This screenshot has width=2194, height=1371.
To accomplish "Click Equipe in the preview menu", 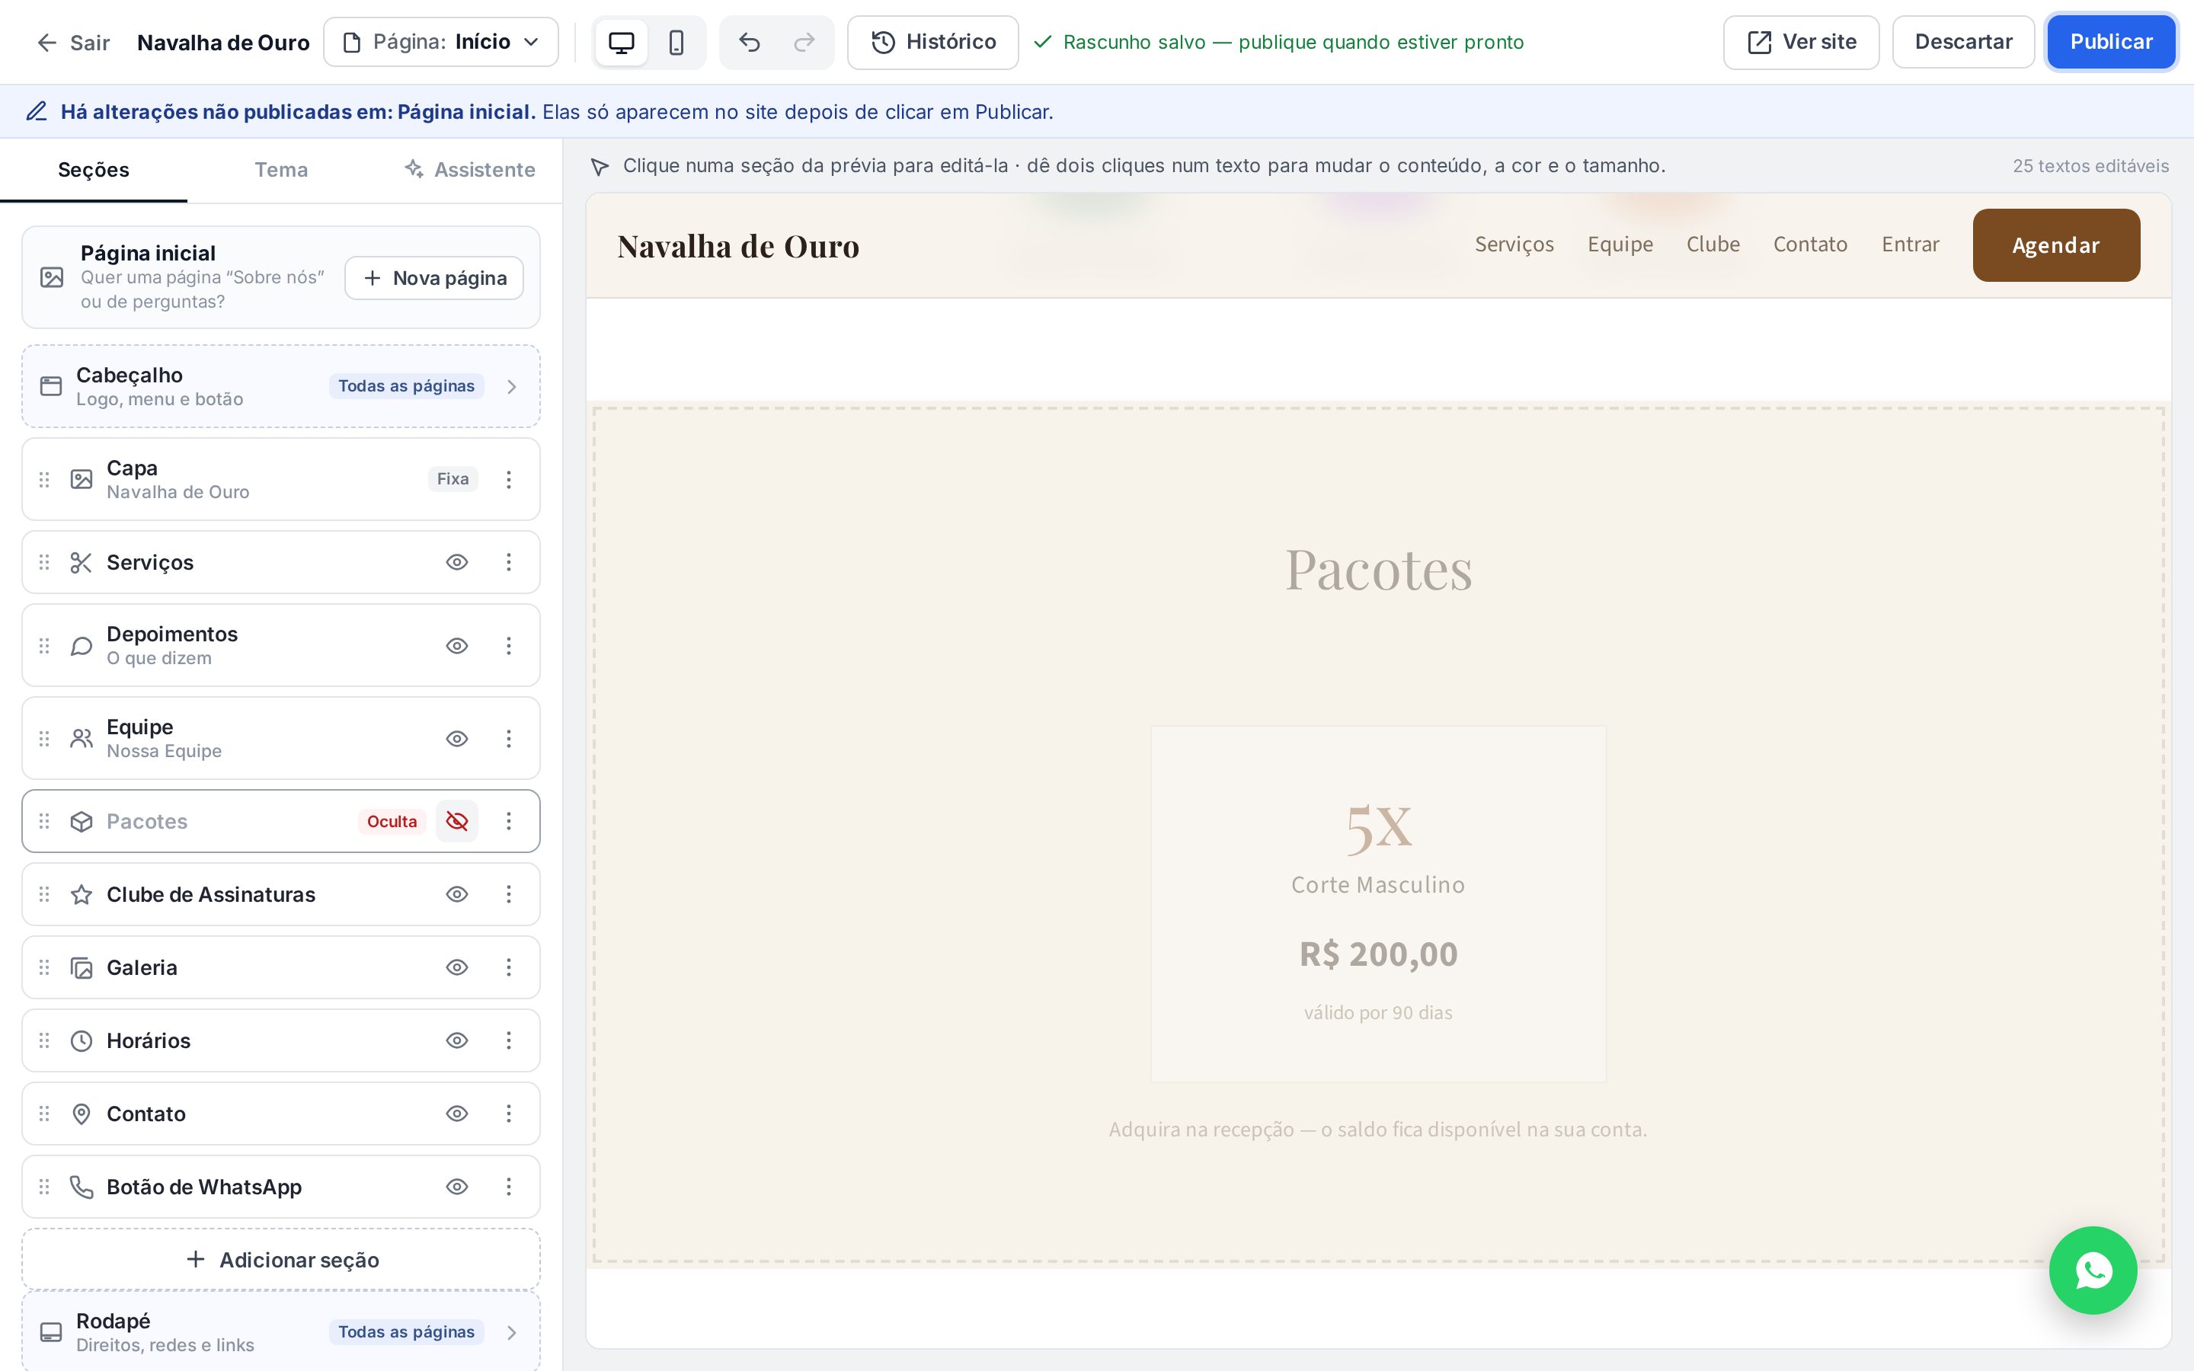I will (1620, 244).
